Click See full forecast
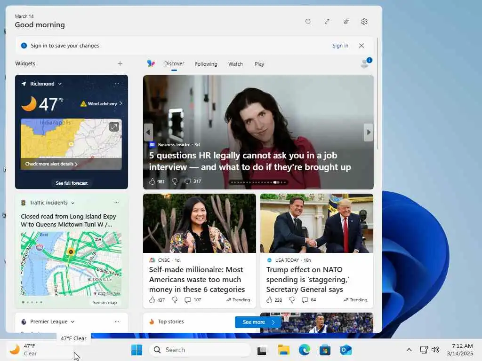 click(x=72, y=183)
